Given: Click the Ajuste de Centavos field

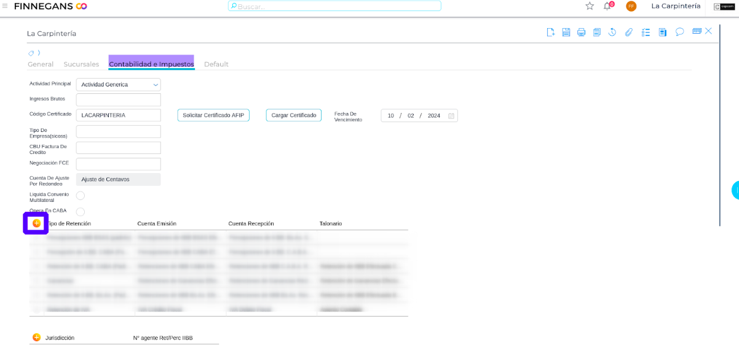Looking at the screenshot, I should point(118,179).
